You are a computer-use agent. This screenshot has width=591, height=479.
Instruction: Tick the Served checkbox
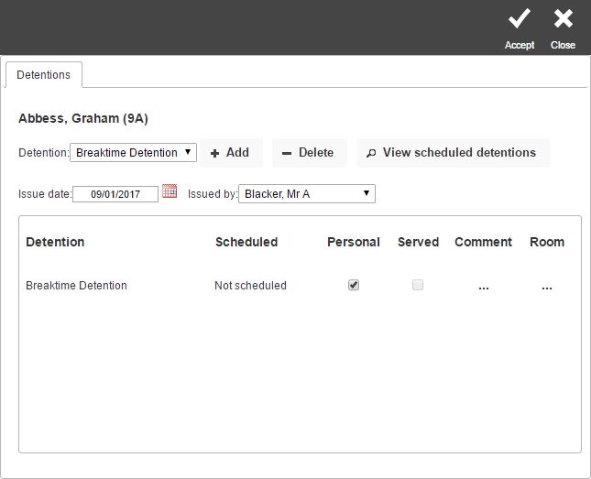click(418, 285)
